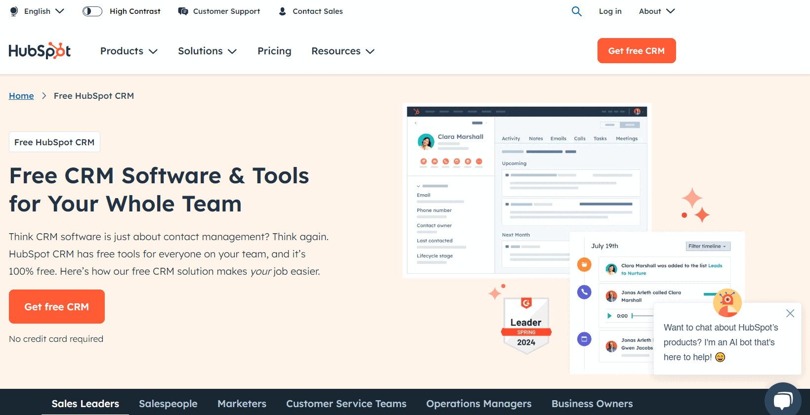
Task: Select the Customer Service Teams tab
Action: (346, 404)
